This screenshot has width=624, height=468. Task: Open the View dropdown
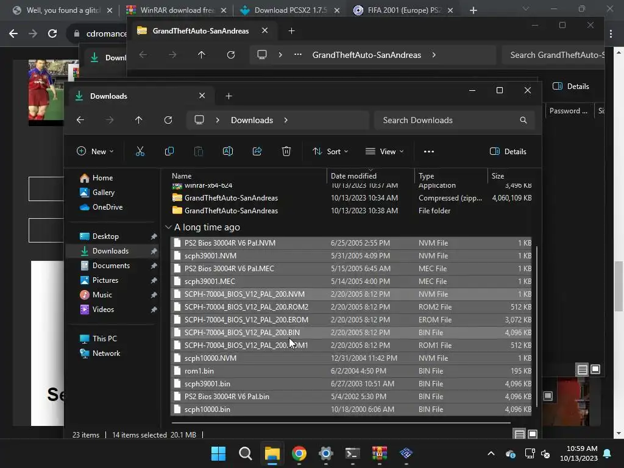(x=385, y=151)
